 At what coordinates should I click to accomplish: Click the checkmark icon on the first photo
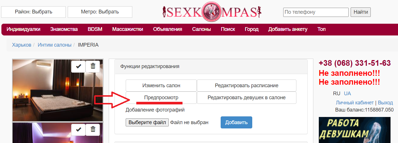pyautogui.click(x=78, y=66)
